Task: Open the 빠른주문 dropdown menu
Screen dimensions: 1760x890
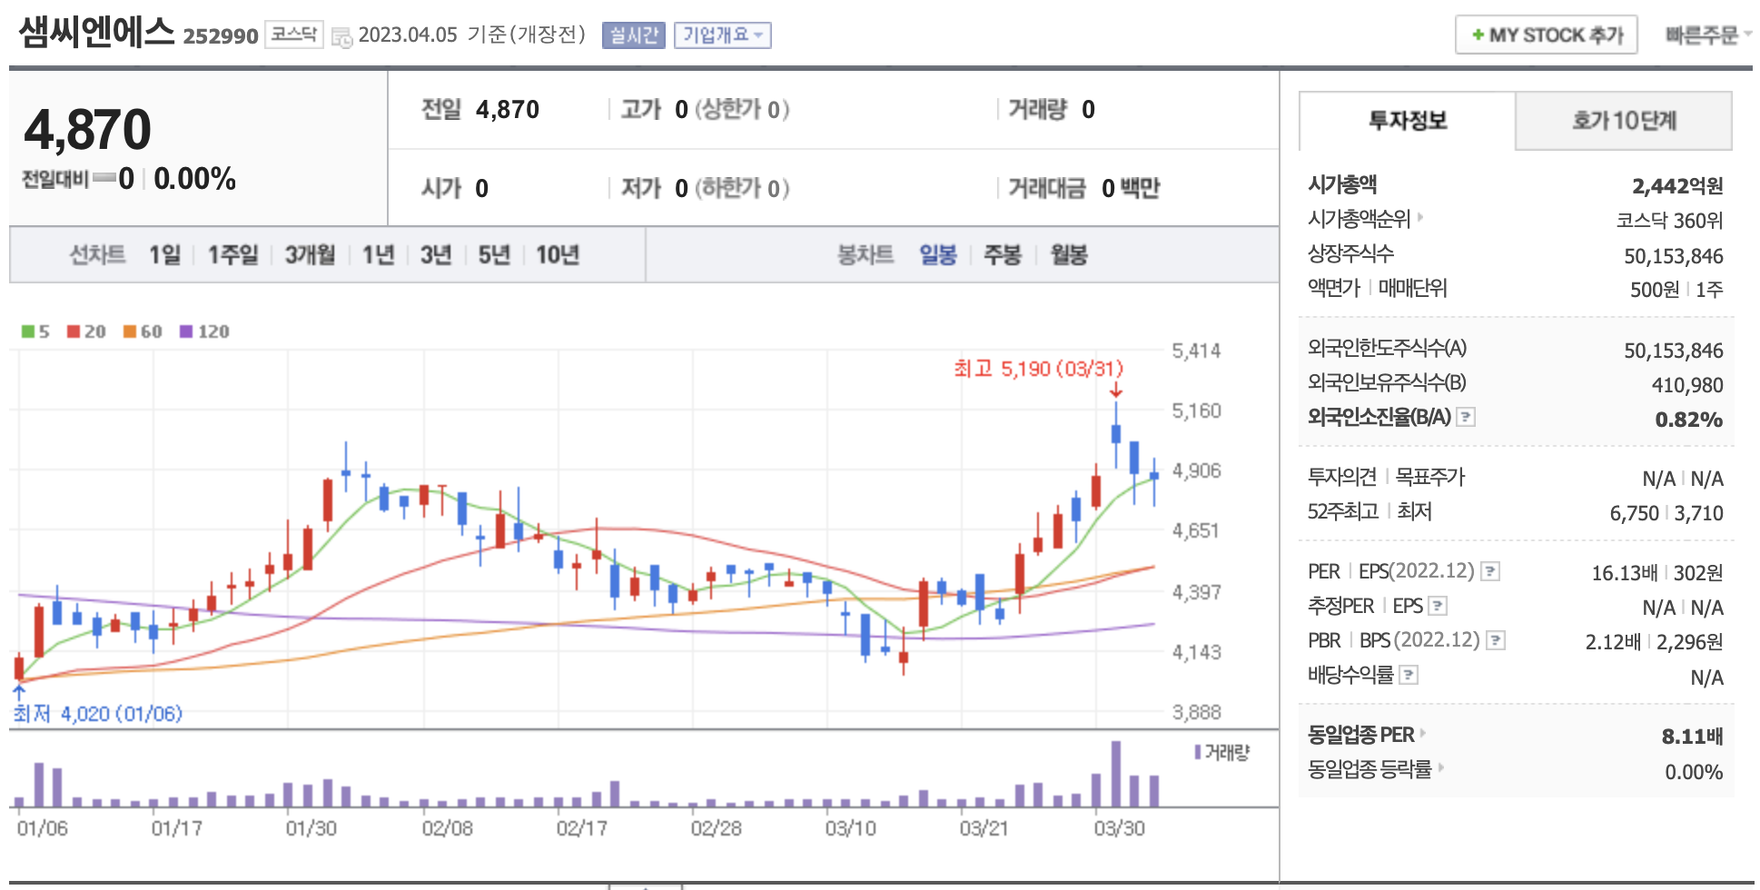Action: pos(1707,35)
